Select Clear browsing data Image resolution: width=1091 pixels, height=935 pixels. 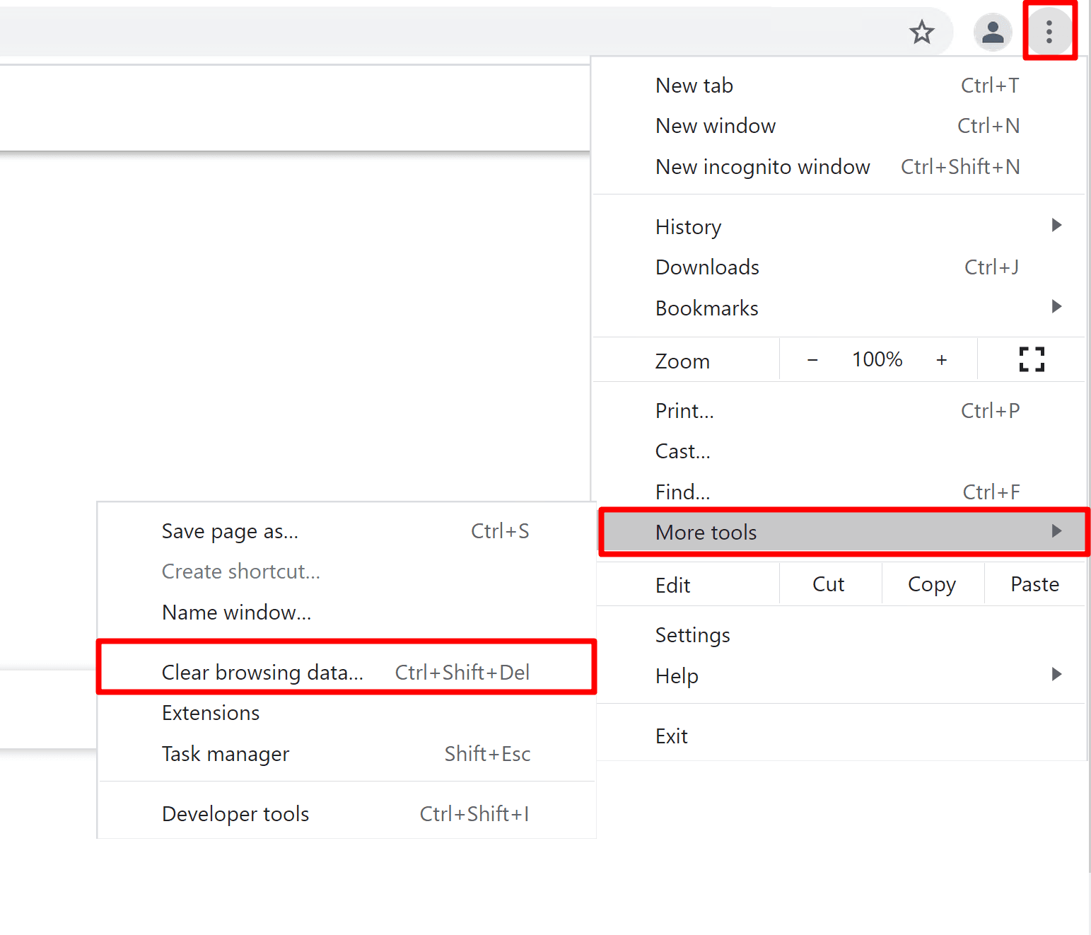(x=262, y=672)
